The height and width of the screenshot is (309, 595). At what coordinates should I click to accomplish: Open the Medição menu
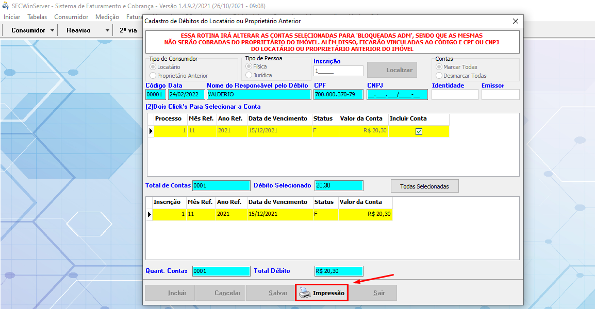point(107,17)
